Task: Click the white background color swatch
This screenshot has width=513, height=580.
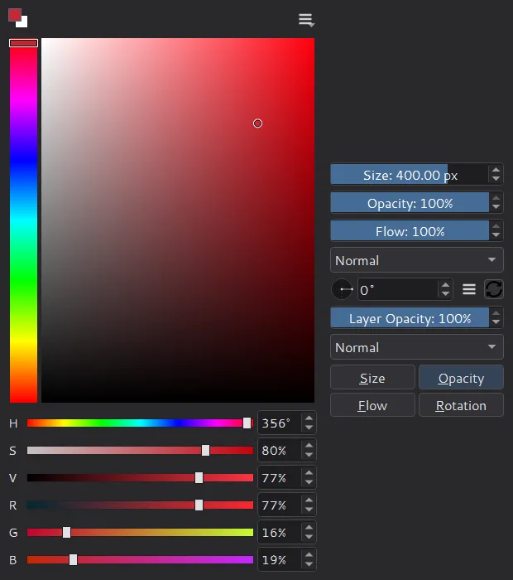Action: click(24, 23)
